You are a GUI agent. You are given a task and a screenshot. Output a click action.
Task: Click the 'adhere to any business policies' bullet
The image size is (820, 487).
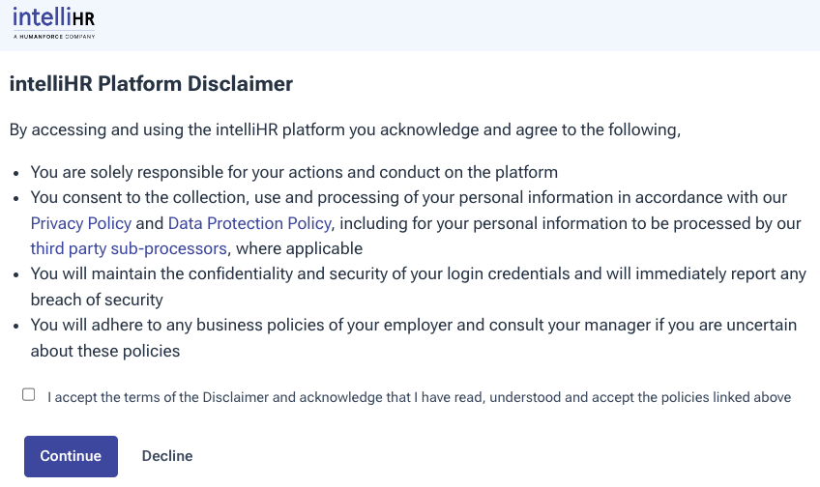click(413, 325)
